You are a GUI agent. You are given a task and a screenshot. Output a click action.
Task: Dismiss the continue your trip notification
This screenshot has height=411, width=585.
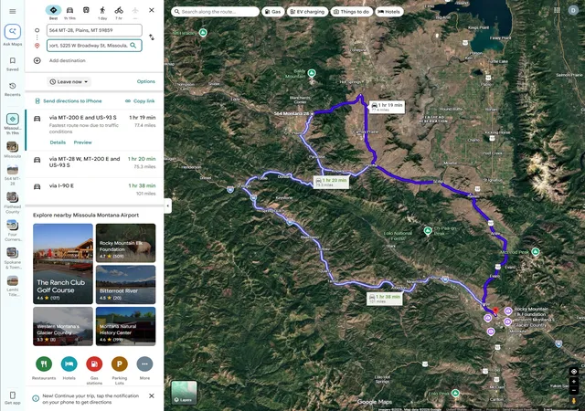pos(152,395)
